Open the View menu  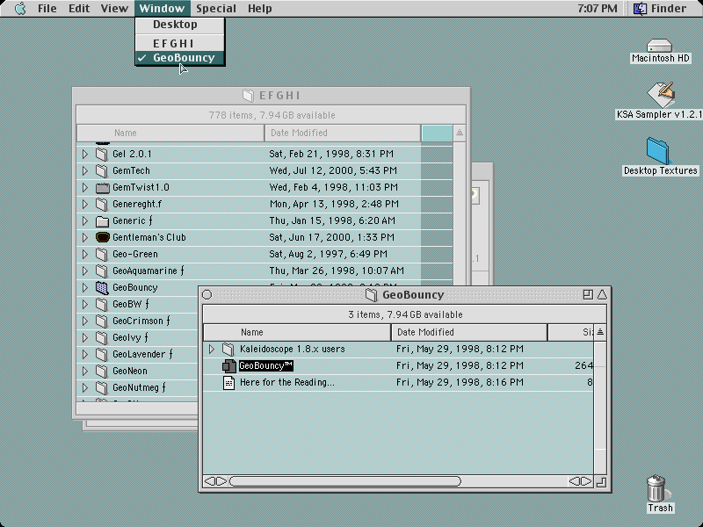(114, 9)
